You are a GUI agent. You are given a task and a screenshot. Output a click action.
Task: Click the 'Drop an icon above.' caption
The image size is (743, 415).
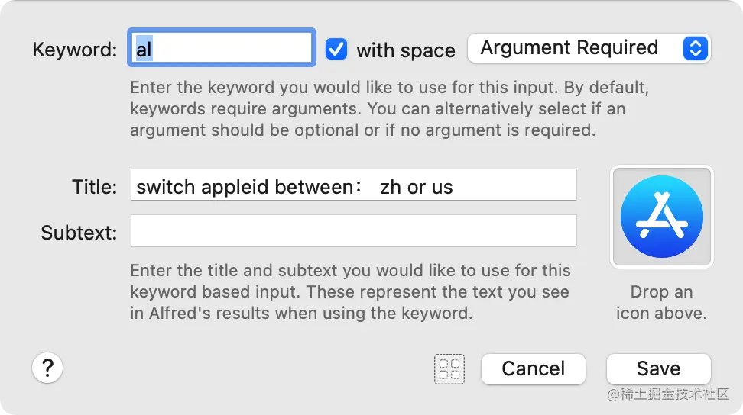pyautogui.click(x=661, y=302)
